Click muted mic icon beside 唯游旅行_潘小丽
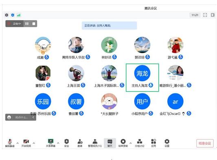217x160 pixels. coord(189,85)
